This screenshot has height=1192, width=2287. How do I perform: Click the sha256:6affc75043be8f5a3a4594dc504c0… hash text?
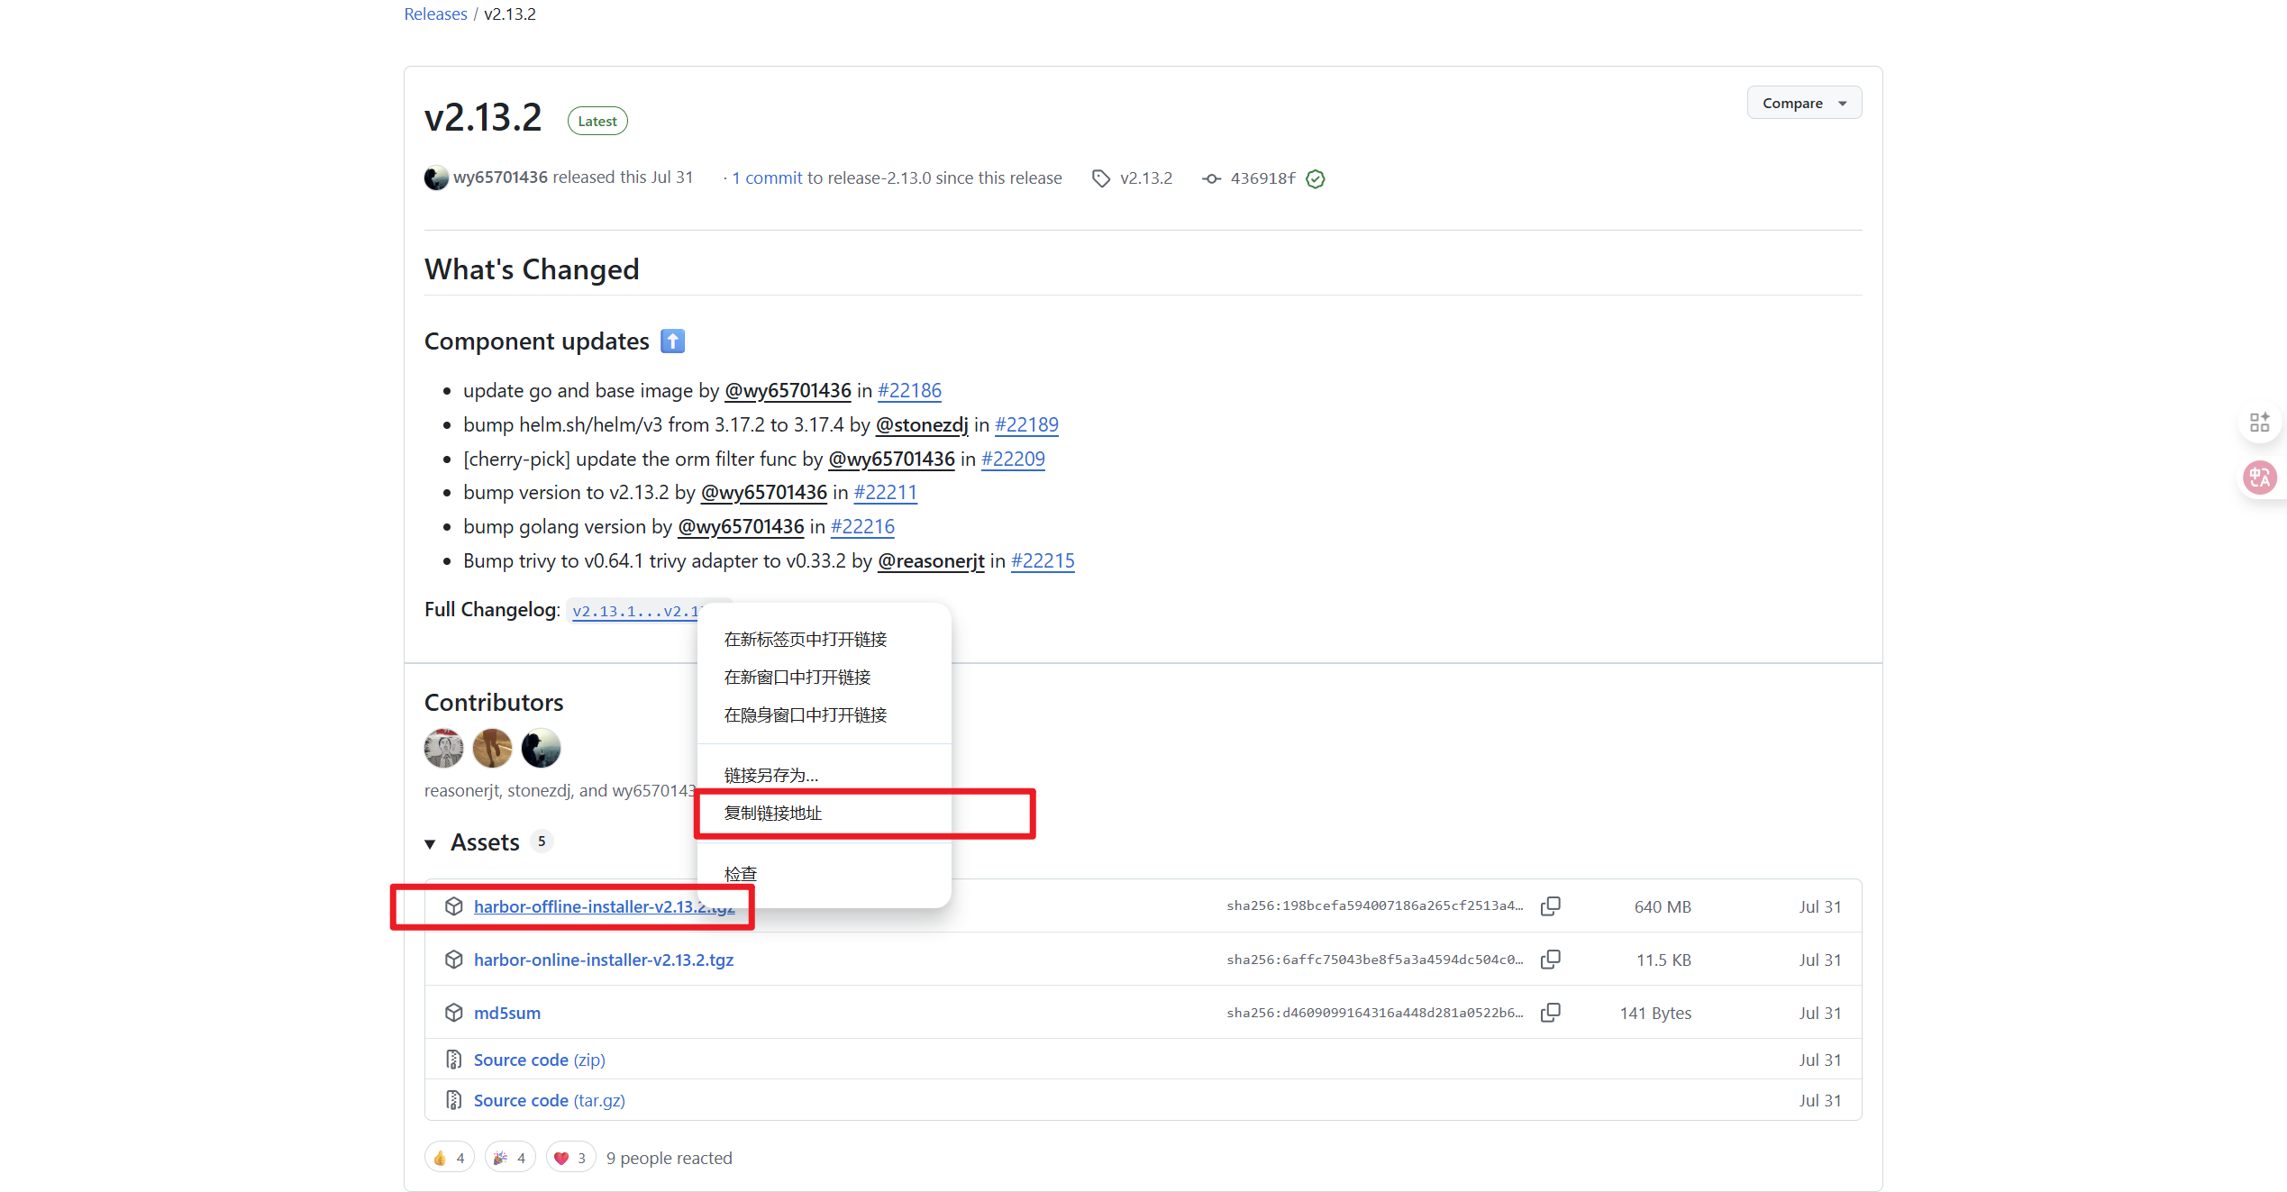tap(1375, 960)
